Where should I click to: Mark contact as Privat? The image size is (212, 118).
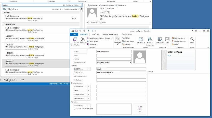(x=176, y=44)
